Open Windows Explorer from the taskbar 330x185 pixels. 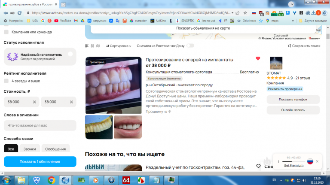click(x=21, y=180)
